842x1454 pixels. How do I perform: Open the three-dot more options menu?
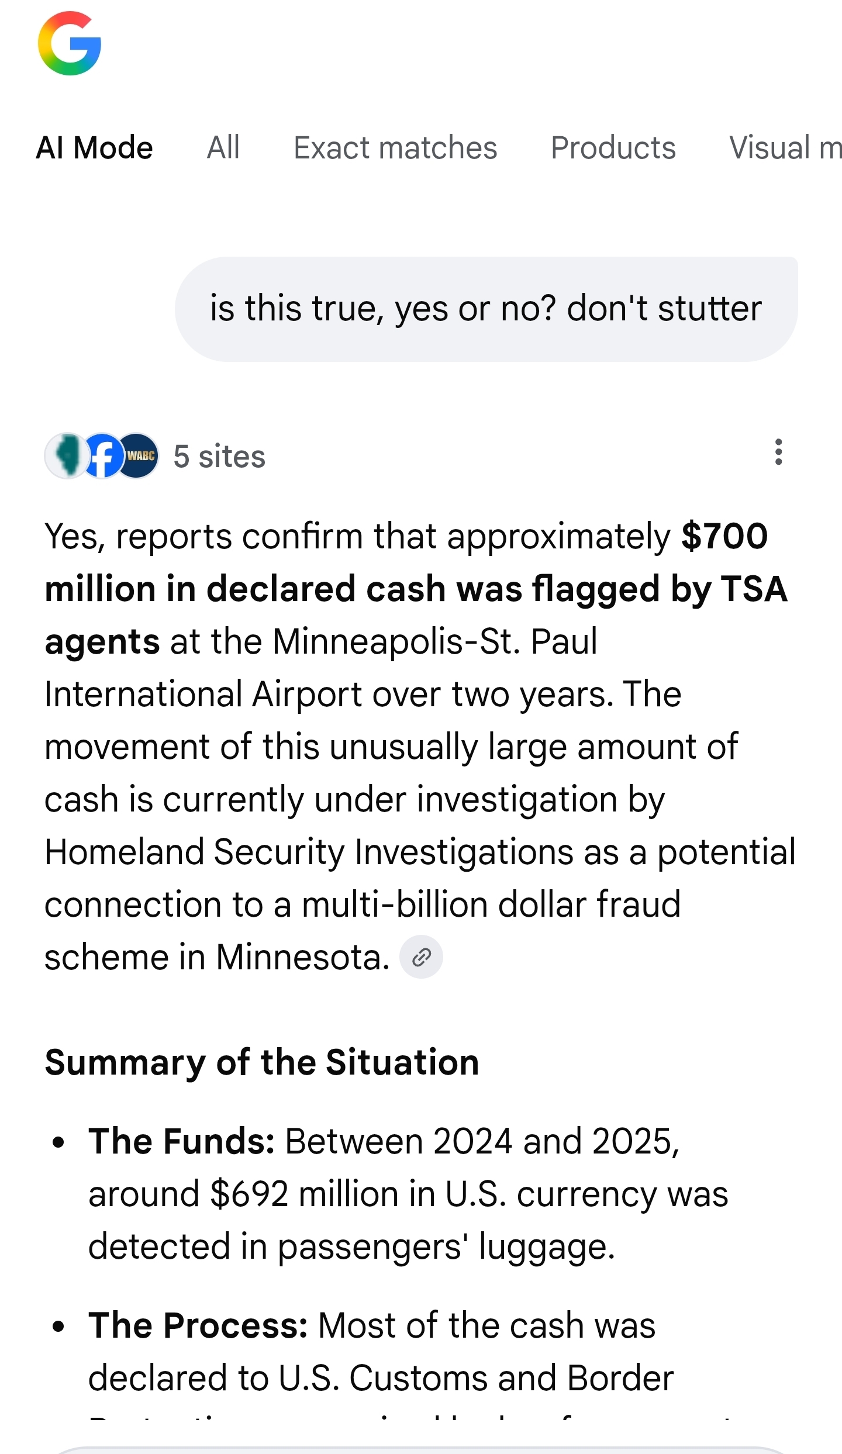tap(778, 452)
